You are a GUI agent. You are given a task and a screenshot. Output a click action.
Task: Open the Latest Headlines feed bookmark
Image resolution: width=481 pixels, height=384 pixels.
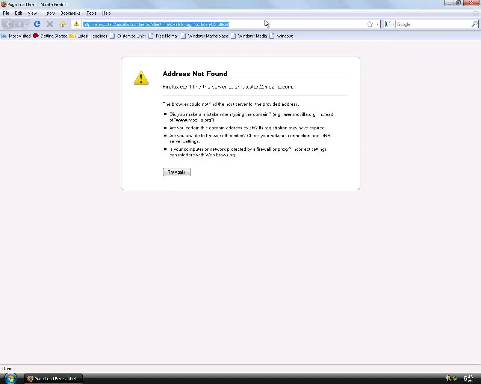pos(88,36)
